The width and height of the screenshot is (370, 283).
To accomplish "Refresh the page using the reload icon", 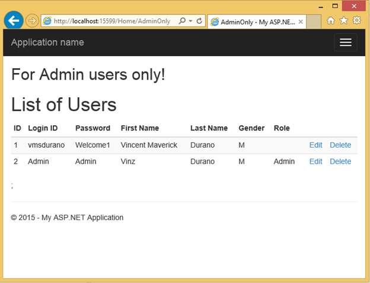I will click(199, 21).
